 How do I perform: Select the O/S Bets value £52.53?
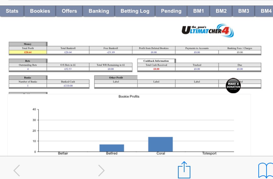[68, 69]
